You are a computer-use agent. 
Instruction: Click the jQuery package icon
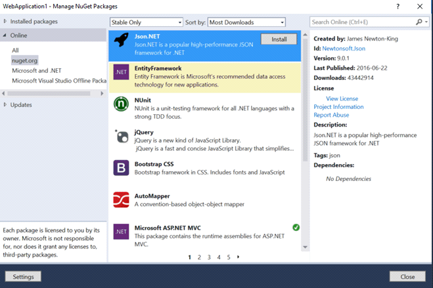click(x=121, y=136)
